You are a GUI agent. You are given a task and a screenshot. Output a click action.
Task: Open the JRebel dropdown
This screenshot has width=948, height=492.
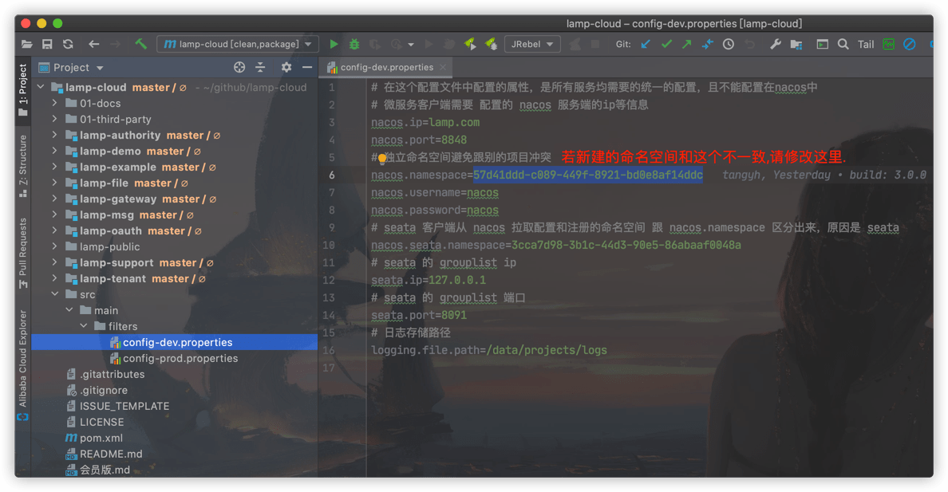click(531, 45)
